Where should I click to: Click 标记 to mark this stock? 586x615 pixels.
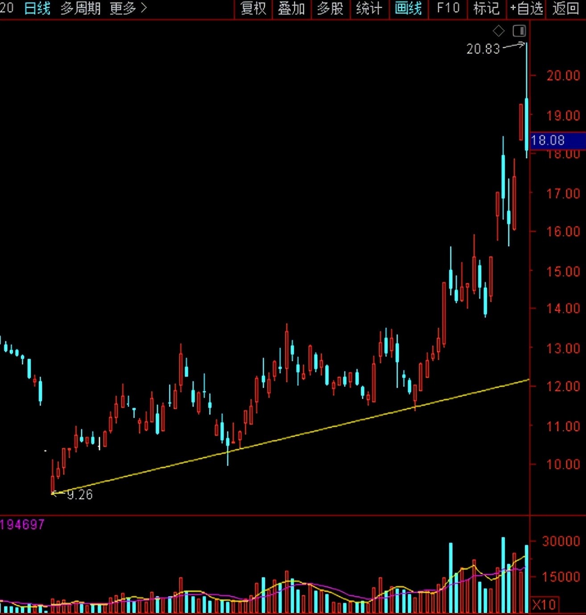[486, 8]
